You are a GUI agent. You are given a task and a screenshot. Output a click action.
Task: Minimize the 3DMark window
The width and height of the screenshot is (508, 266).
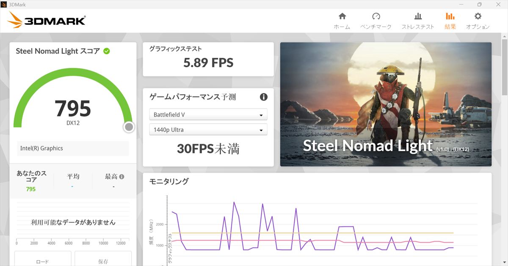click(x=460, y=4)
